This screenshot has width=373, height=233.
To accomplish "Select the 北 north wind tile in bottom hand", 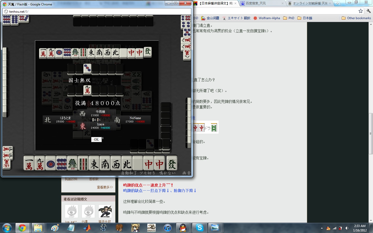I will pyautogui.click(x=127, y=163).
